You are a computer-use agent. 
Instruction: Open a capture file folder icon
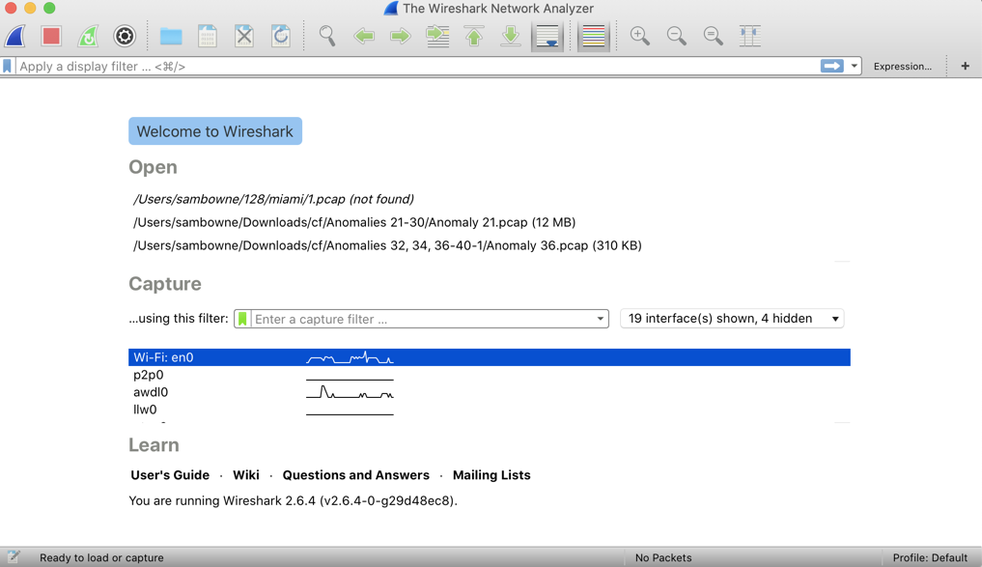click(x=170, y=36)
